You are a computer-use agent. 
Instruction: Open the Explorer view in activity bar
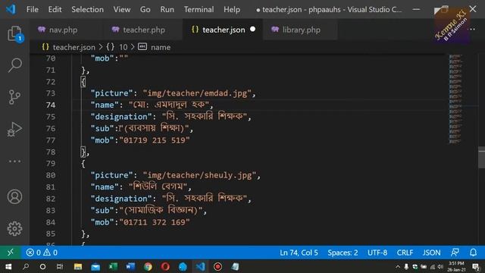click(14, 33)
